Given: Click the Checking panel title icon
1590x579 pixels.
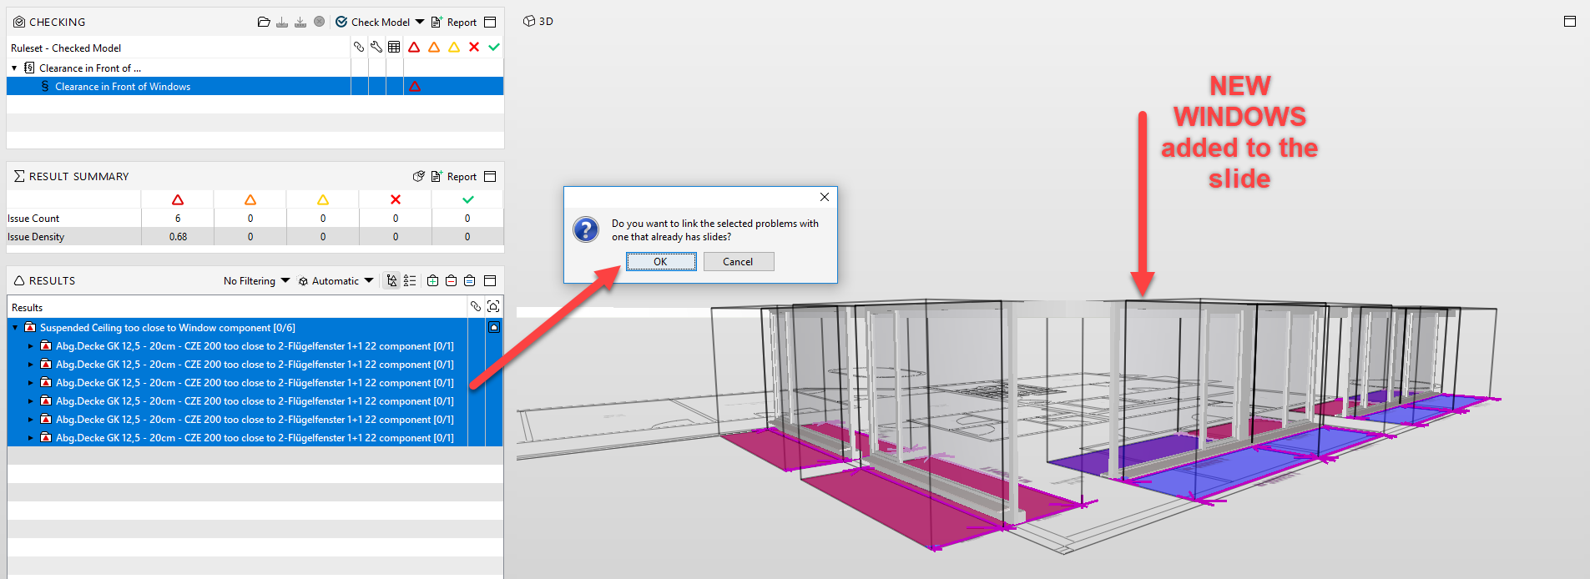Looking at the screenshot, I should 18,22.
